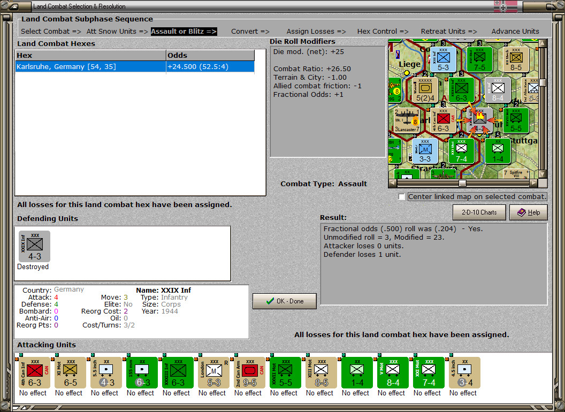The width and height of the screenshot is (565, 412).
Task: Click the map horizontal scrollbar right arrow
Action: pos(533,183)
